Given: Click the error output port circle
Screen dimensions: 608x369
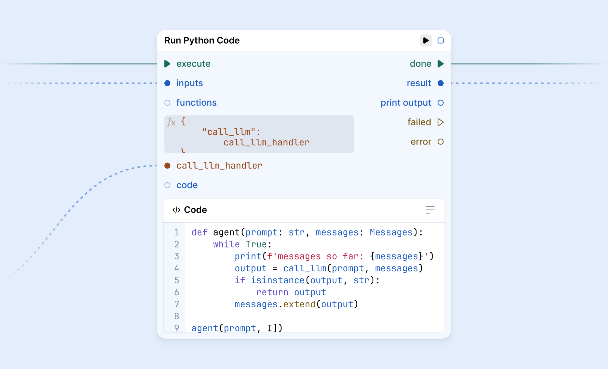Looking at the screenshot, I should click(440, 142).
